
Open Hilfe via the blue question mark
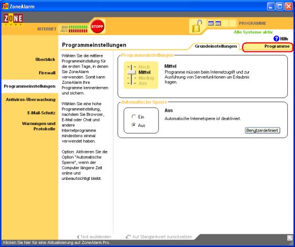pyautogui.click(x=276, y=39)
